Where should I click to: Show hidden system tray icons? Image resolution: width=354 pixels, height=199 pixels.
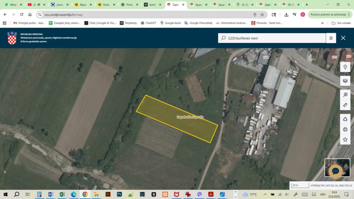[x=265, y=194]
